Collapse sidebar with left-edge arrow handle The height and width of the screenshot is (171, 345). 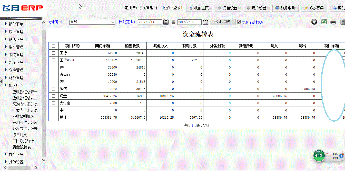pyautogui.click(x=1, y=81)
